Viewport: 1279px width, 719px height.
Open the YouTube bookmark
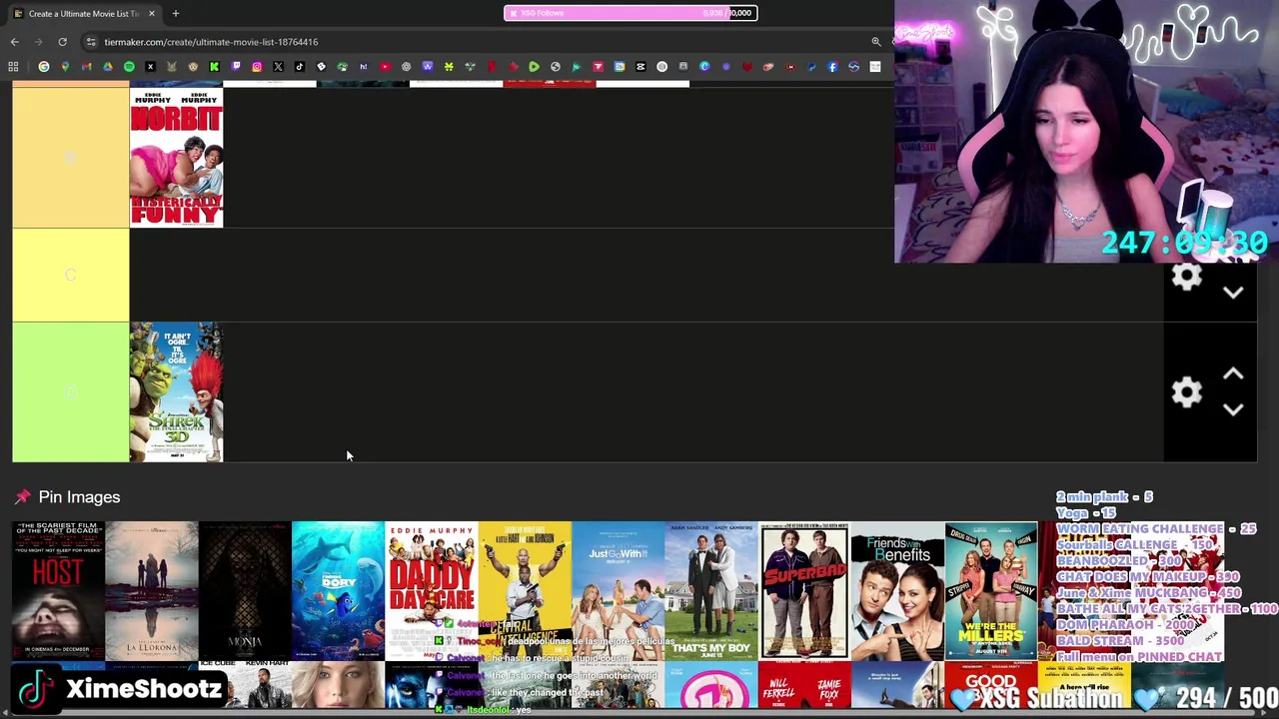pos(385,67)
